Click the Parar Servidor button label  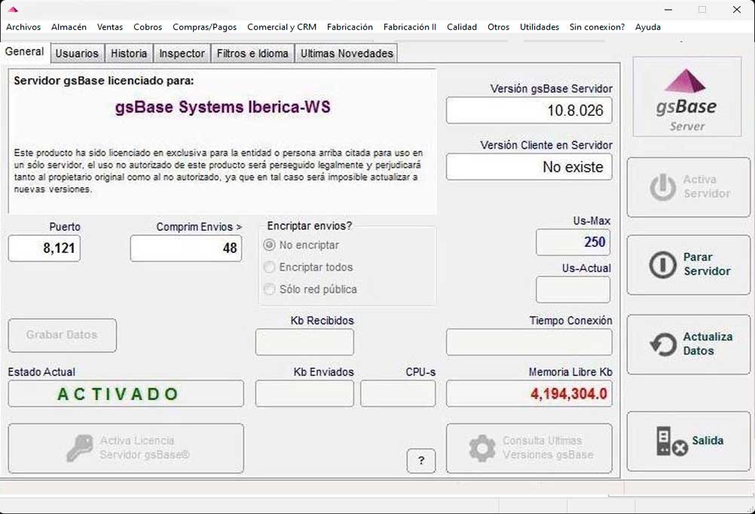point(707,264)
